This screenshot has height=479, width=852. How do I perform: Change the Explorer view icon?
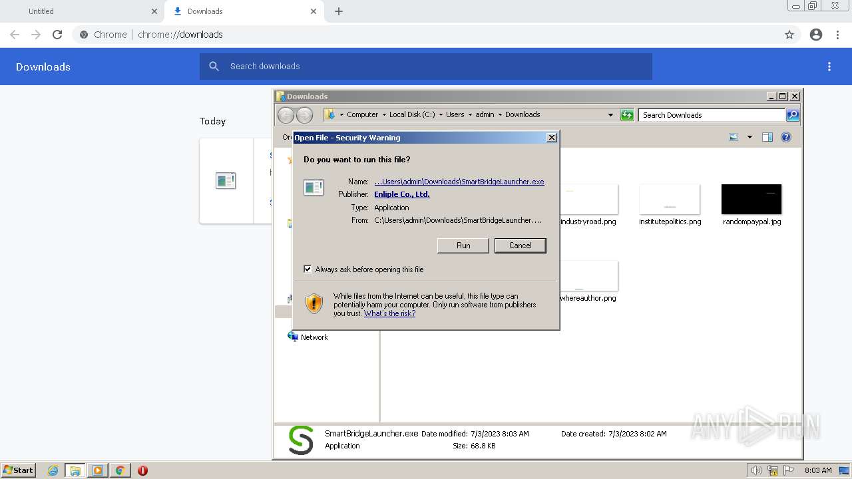(x=734, y=137)
